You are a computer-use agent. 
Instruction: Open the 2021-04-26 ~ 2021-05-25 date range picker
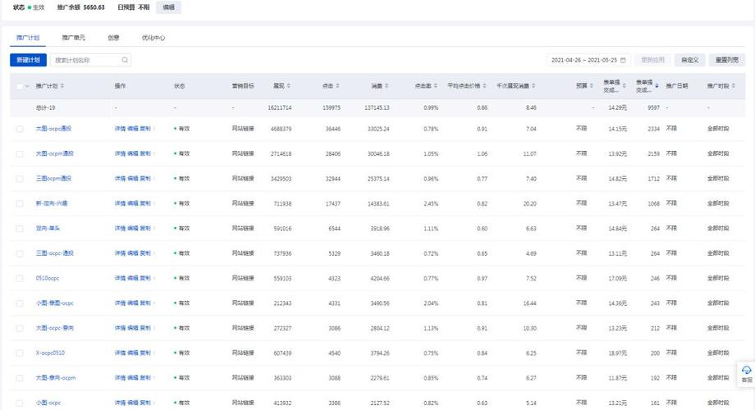click(x=588, y=60)
